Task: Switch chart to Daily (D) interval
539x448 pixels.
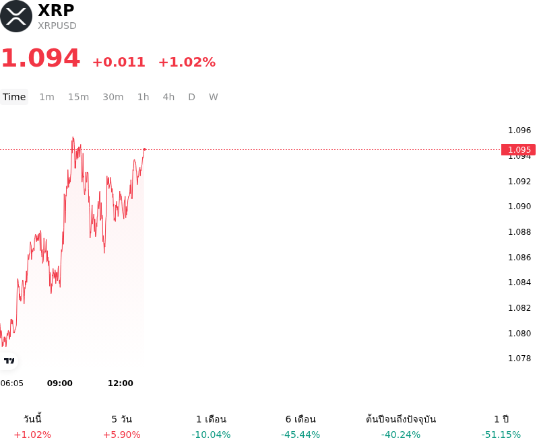Action: coord(191,97)
